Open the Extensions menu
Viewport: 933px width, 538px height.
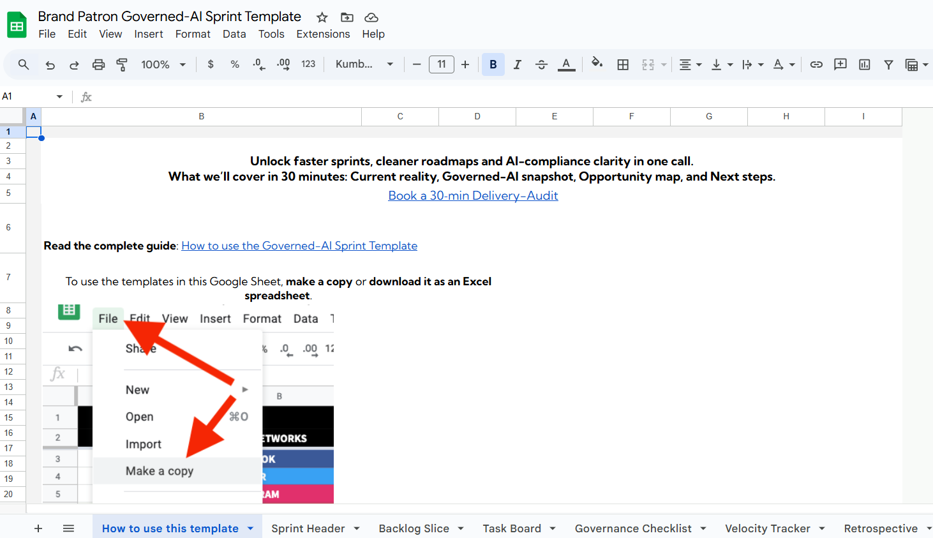(x=323, y=34)
